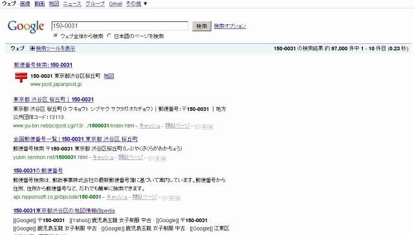Open the 画像 tab in top navigation

click(x=25, y=4)
